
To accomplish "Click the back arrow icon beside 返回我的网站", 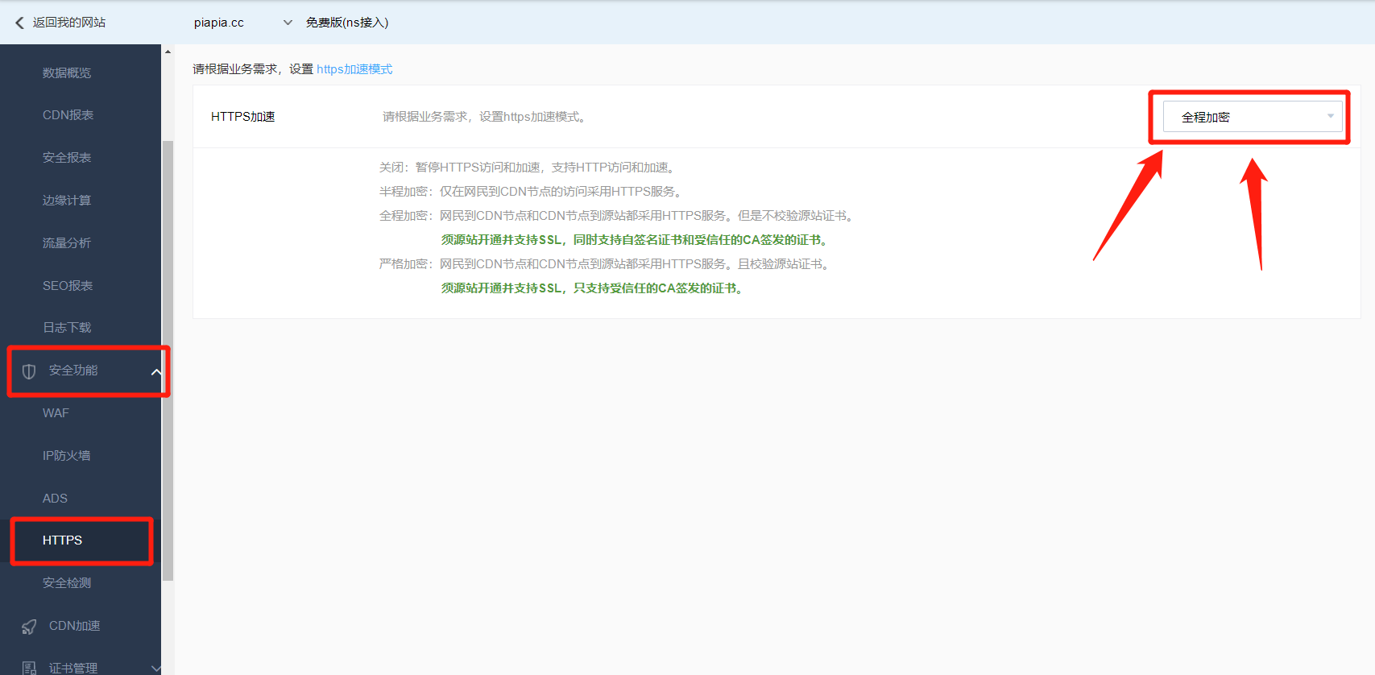I will pyautogui.click(x=19, y=23).
